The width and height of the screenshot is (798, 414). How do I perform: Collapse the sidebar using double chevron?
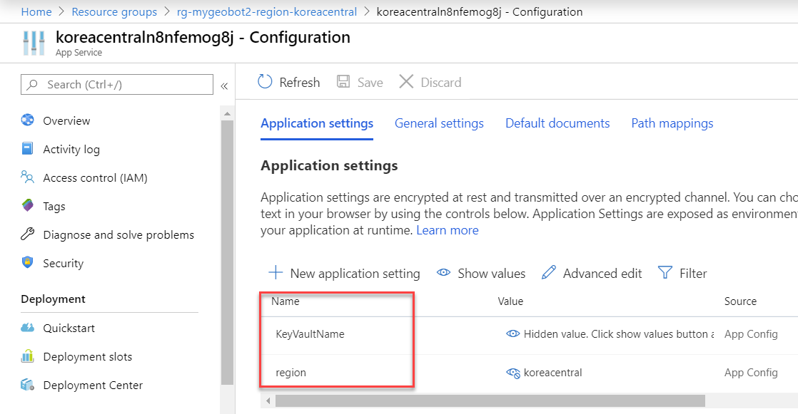[224, 84]
